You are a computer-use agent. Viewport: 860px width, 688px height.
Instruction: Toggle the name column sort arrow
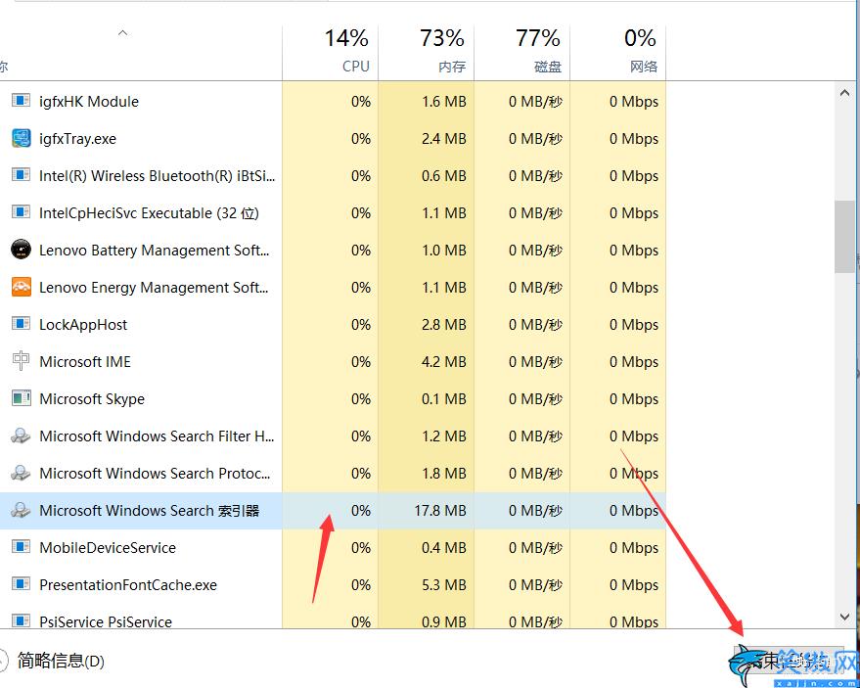point(123,33)
